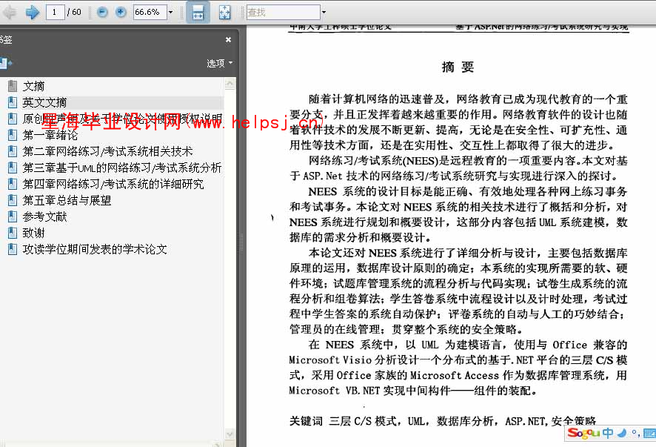Click the 致谢 bookmark icon
The width and height of the screenshot is (656, 447).
(13, 233)
